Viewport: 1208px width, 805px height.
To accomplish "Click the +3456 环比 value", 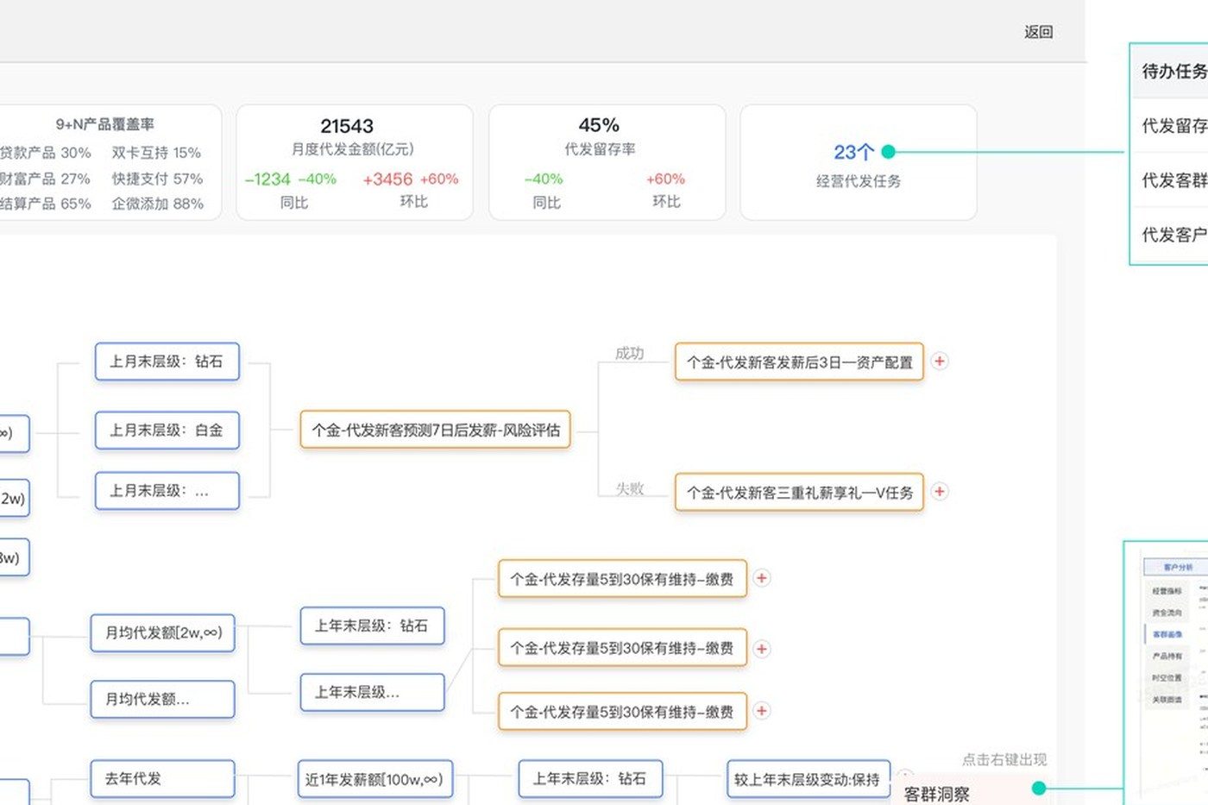I will coord(387,179).
